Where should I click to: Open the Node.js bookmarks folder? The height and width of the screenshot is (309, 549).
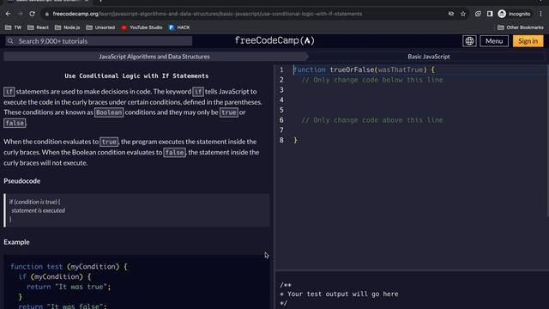(x=67, y=27)
